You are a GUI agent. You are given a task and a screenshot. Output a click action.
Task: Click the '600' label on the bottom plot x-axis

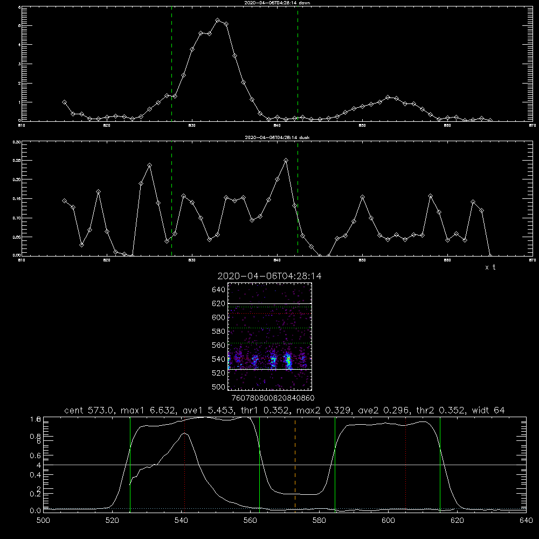click(388, 521)
